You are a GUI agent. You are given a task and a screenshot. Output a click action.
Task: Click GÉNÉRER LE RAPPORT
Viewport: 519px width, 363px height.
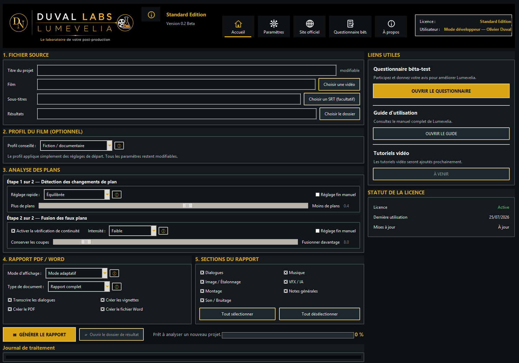39,335
